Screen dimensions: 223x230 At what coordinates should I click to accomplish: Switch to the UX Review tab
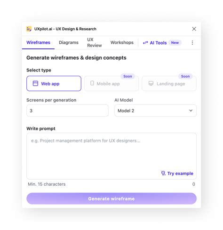95,42
